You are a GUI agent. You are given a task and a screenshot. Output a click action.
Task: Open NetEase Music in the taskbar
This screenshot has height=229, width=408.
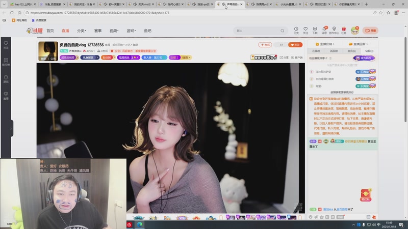tap(130, 224)
